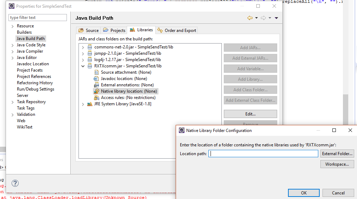The height and width of the screenshot is (199, 357).
Task: Expand the Java Code Style category
Action: 13,45
